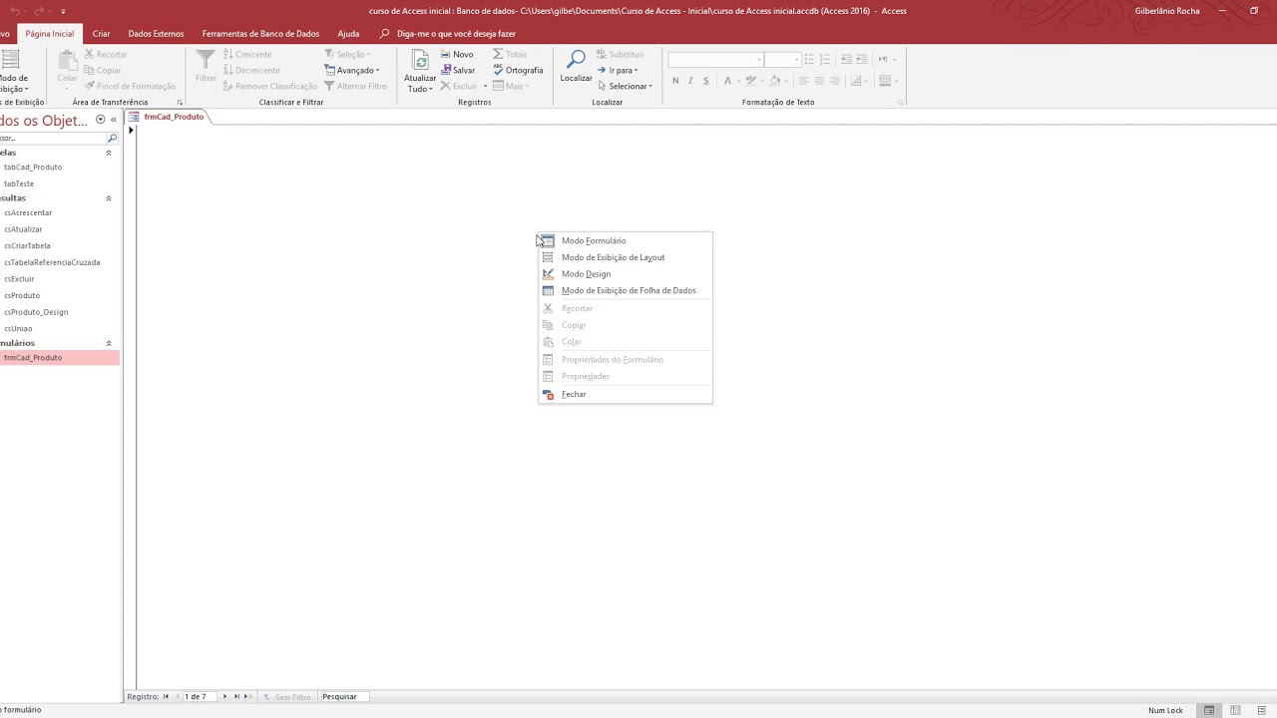Toggle bulleted list

click(809, 60)
